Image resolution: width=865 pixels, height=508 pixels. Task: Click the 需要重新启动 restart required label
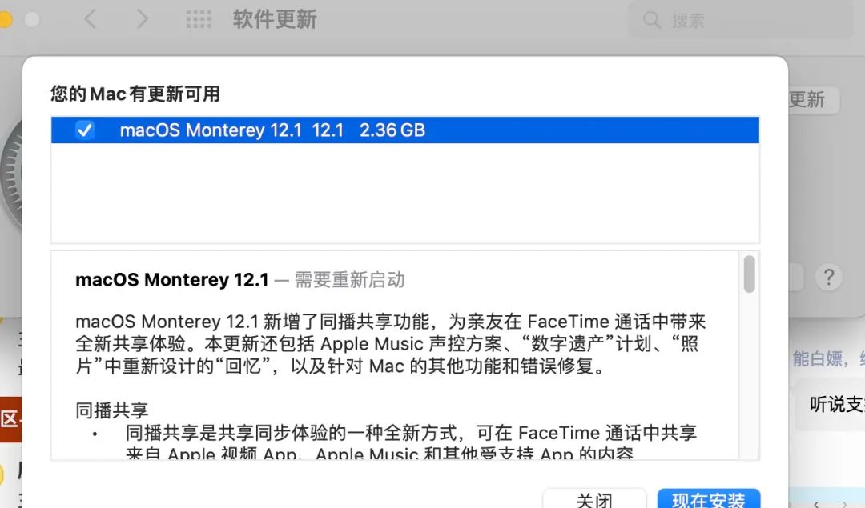[349, 280]
